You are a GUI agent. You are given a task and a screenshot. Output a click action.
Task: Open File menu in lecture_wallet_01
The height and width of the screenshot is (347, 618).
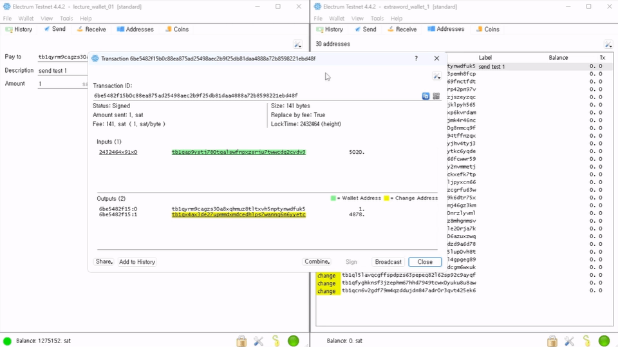point(7,19)
